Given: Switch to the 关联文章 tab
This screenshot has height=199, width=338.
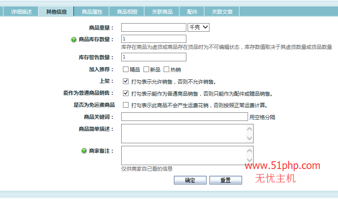Looking at the screenshot, I should pos(222,12).
